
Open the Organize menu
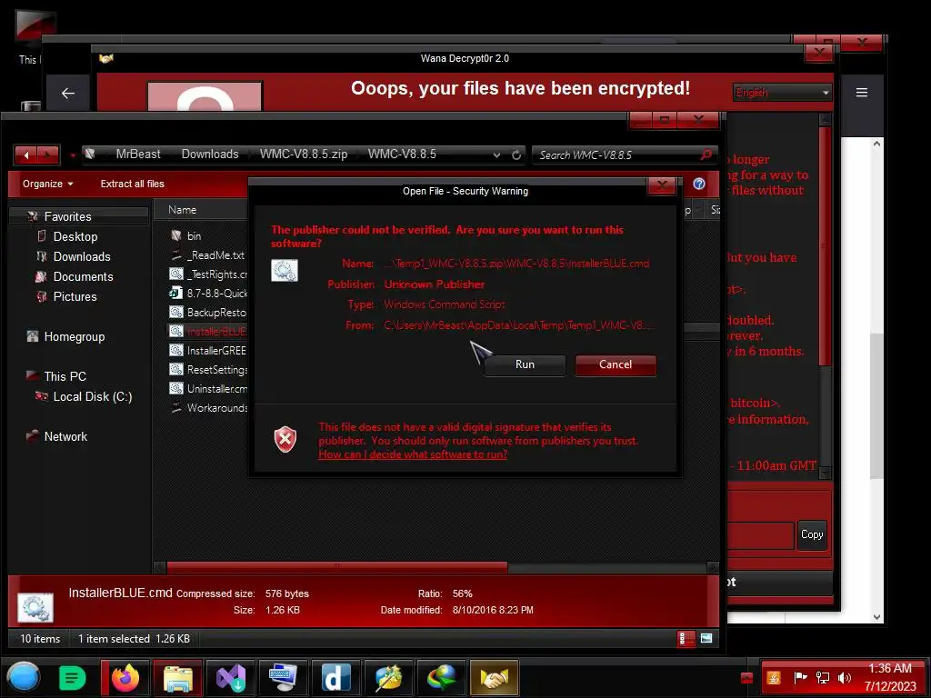[x=47, y=184]
